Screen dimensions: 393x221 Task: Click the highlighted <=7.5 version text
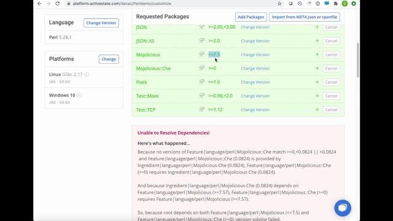point(214,55)
